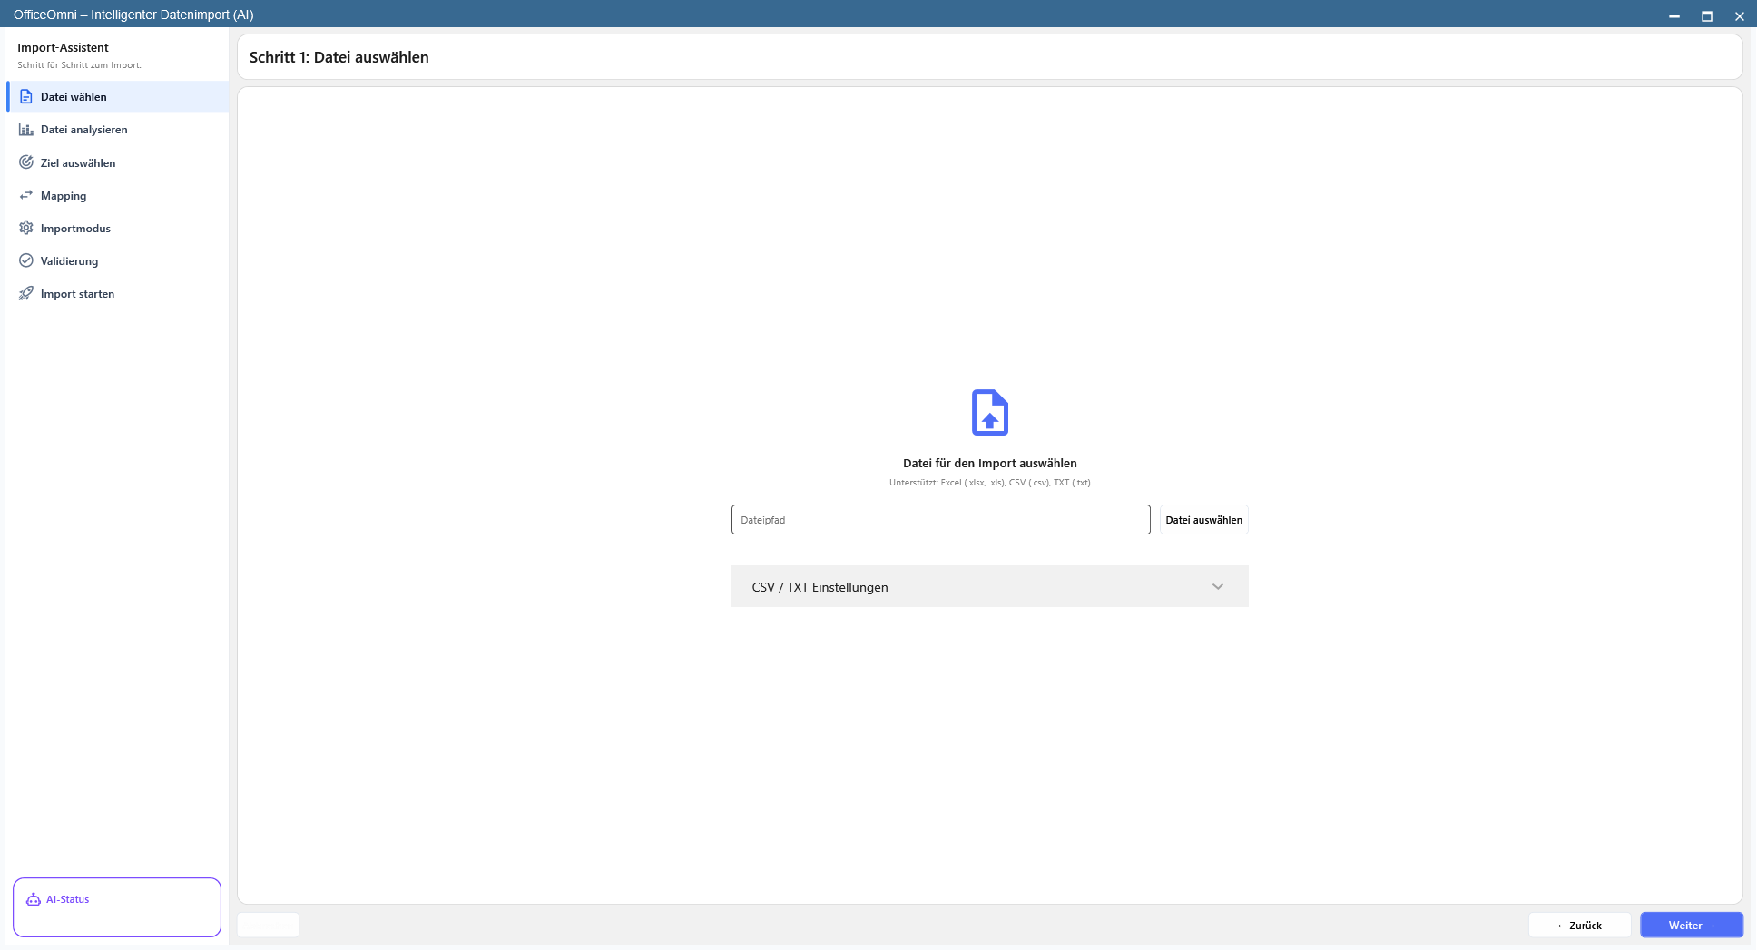Click the AI-Status robot icon
The image size is (1757, 951).
tap(34, 899)
